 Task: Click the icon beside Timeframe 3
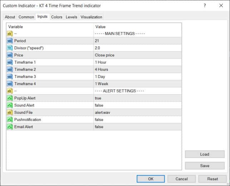10,77
